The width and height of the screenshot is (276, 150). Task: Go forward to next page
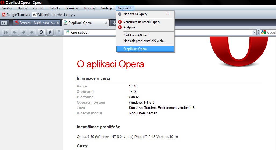tap(23, 32)
